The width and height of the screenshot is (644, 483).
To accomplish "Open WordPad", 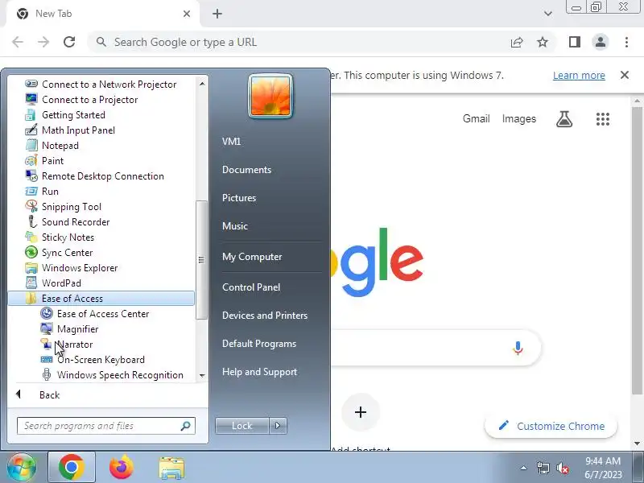I will pyautogui.click(x=53, y=283).
